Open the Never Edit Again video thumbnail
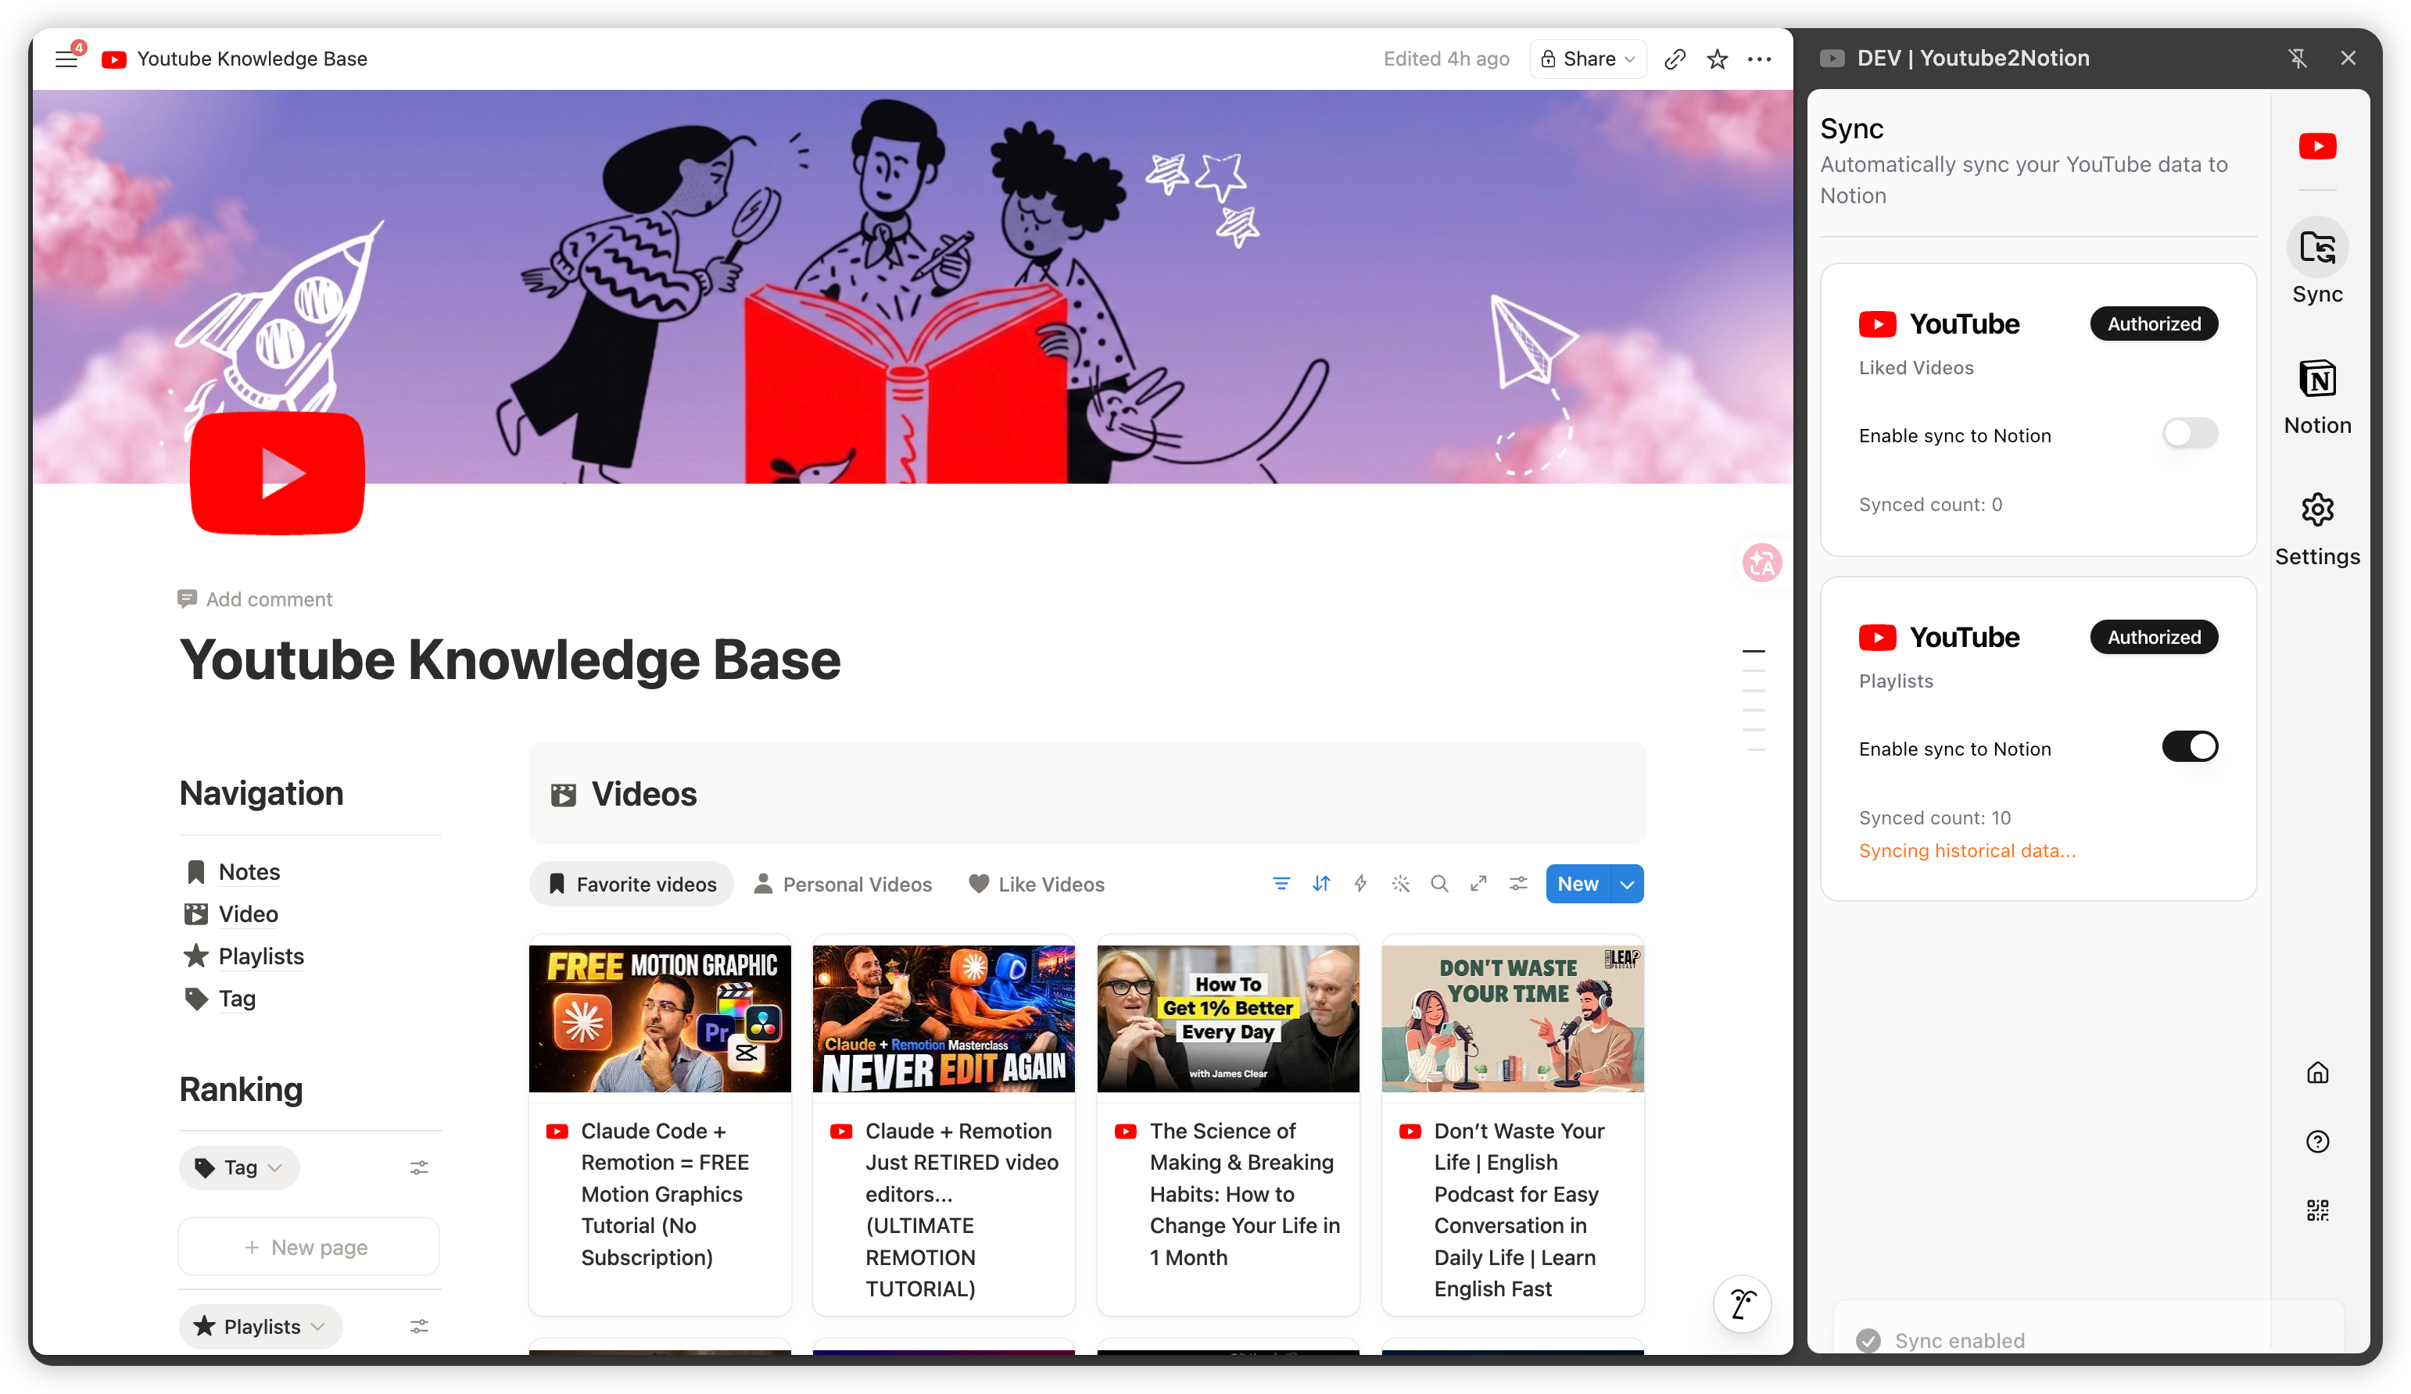 [x=944, y=1018]
